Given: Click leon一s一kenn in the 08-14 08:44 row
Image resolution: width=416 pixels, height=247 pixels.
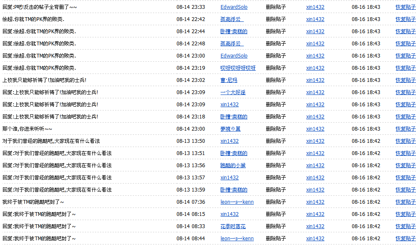Looking at the screenshot, I should [x=237, y=239].
